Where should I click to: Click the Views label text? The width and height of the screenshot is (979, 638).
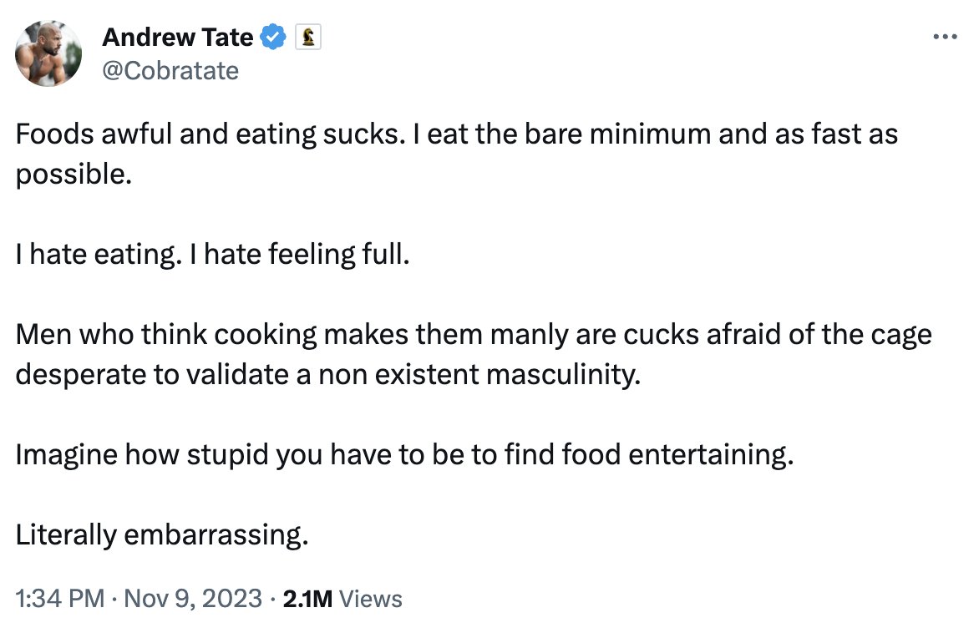tap(371, 600)
